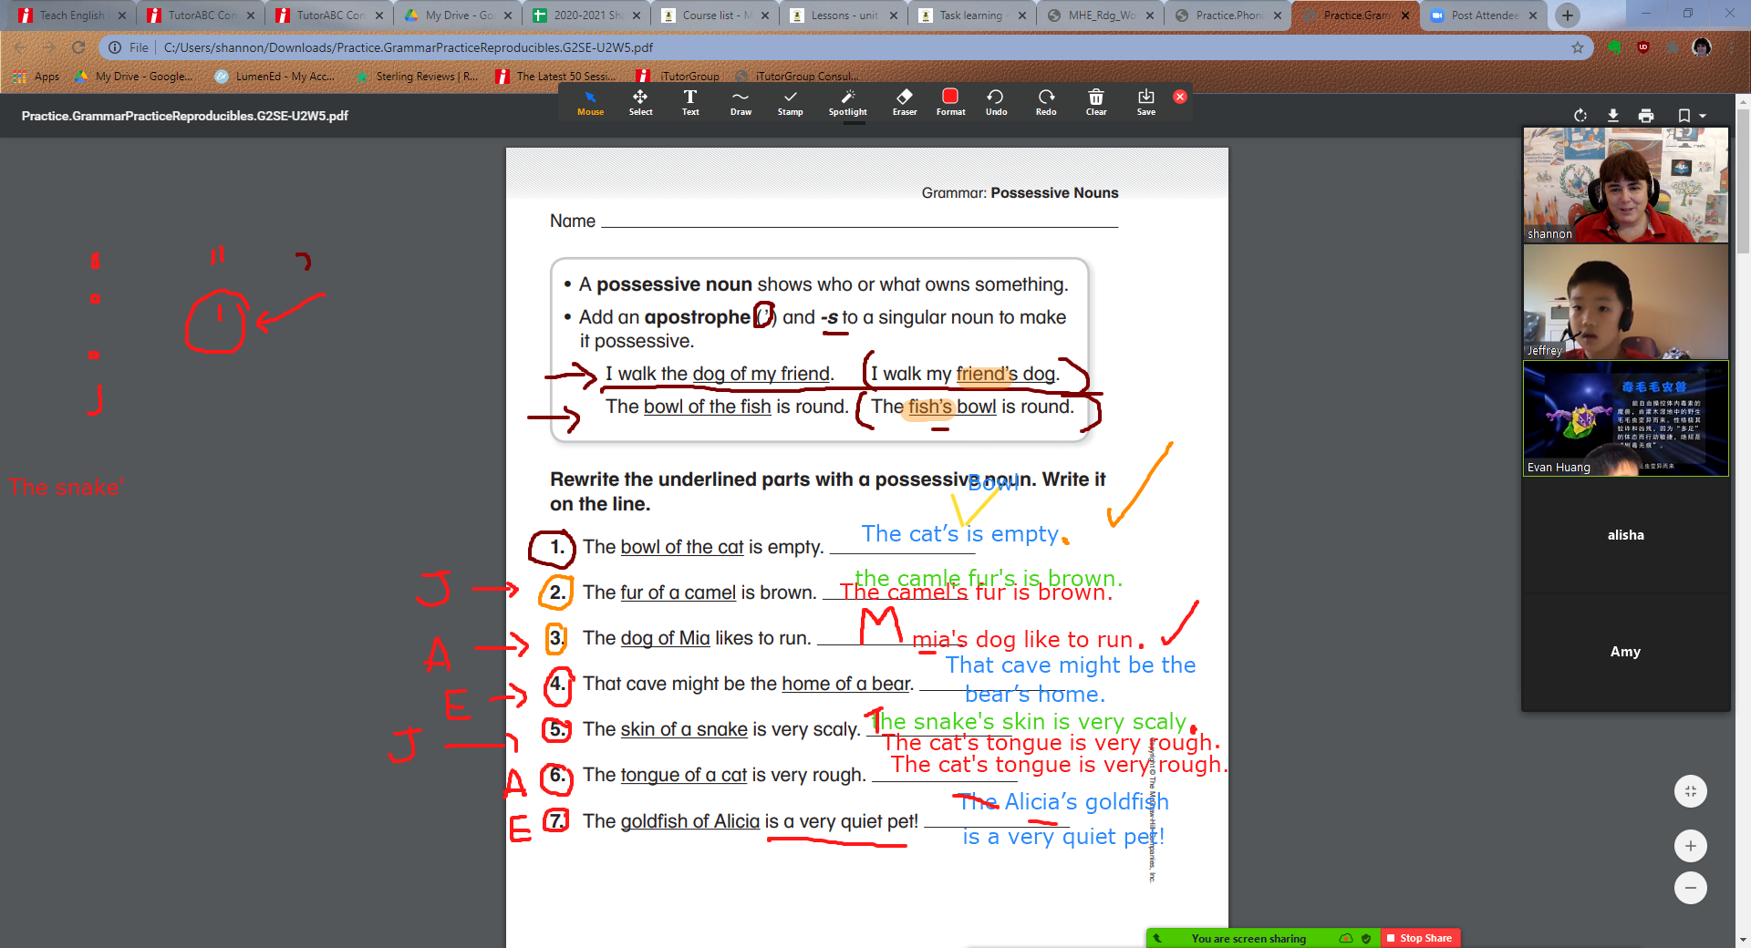Choose the Select tool in annotation bar
1751x948 pixels.
(640, 102)
